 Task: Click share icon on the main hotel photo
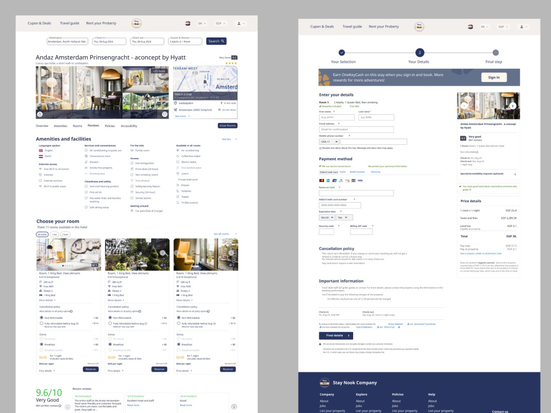pos(40,114)
